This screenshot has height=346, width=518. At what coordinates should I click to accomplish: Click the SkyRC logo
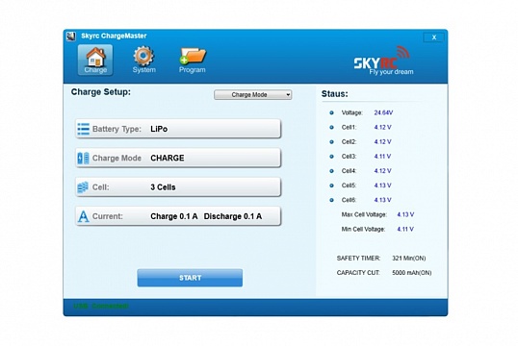[383, 61]
